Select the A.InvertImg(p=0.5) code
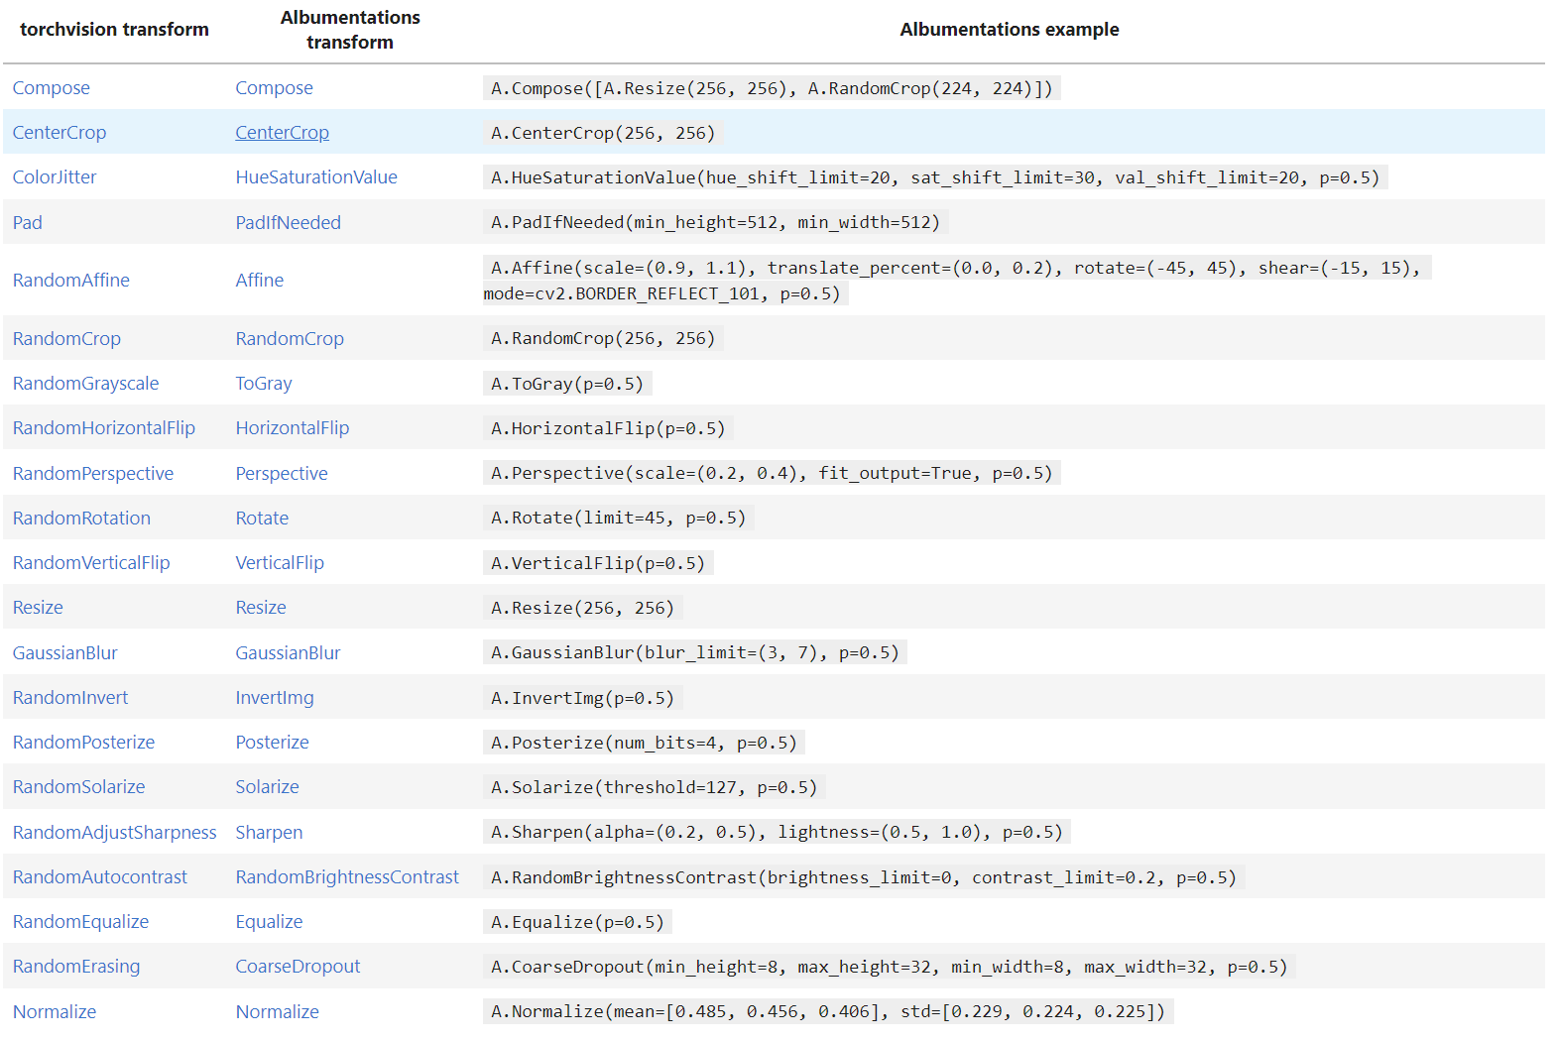 click(x=583, y=698)
